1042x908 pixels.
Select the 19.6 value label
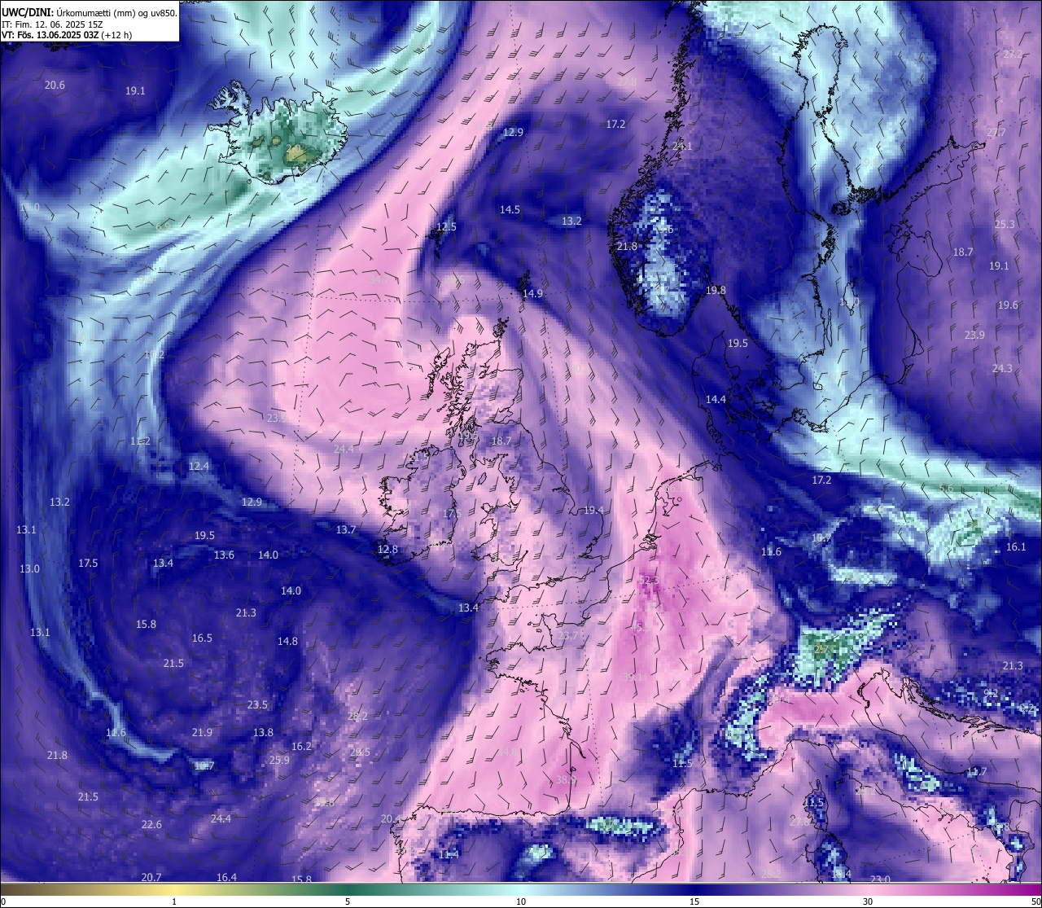[x=1008, y=305]
